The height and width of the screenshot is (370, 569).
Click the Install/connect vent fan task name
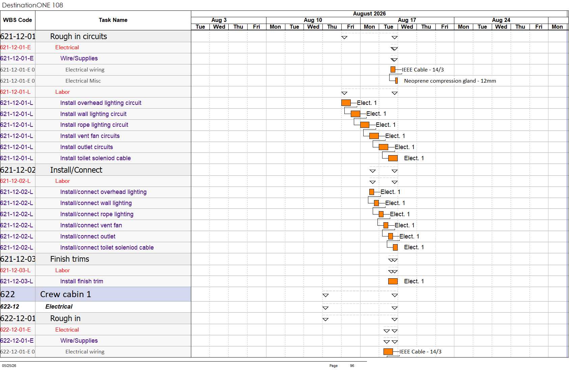pyautogui.click(x=91, y=225)
